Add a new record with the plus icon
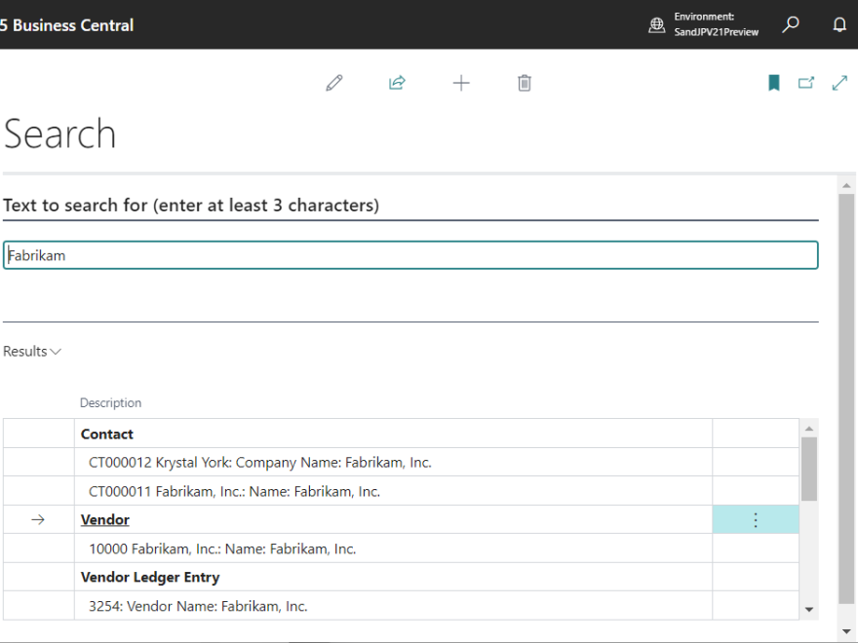The width and height of the screenshot is (858, 643). coord(461,83)
